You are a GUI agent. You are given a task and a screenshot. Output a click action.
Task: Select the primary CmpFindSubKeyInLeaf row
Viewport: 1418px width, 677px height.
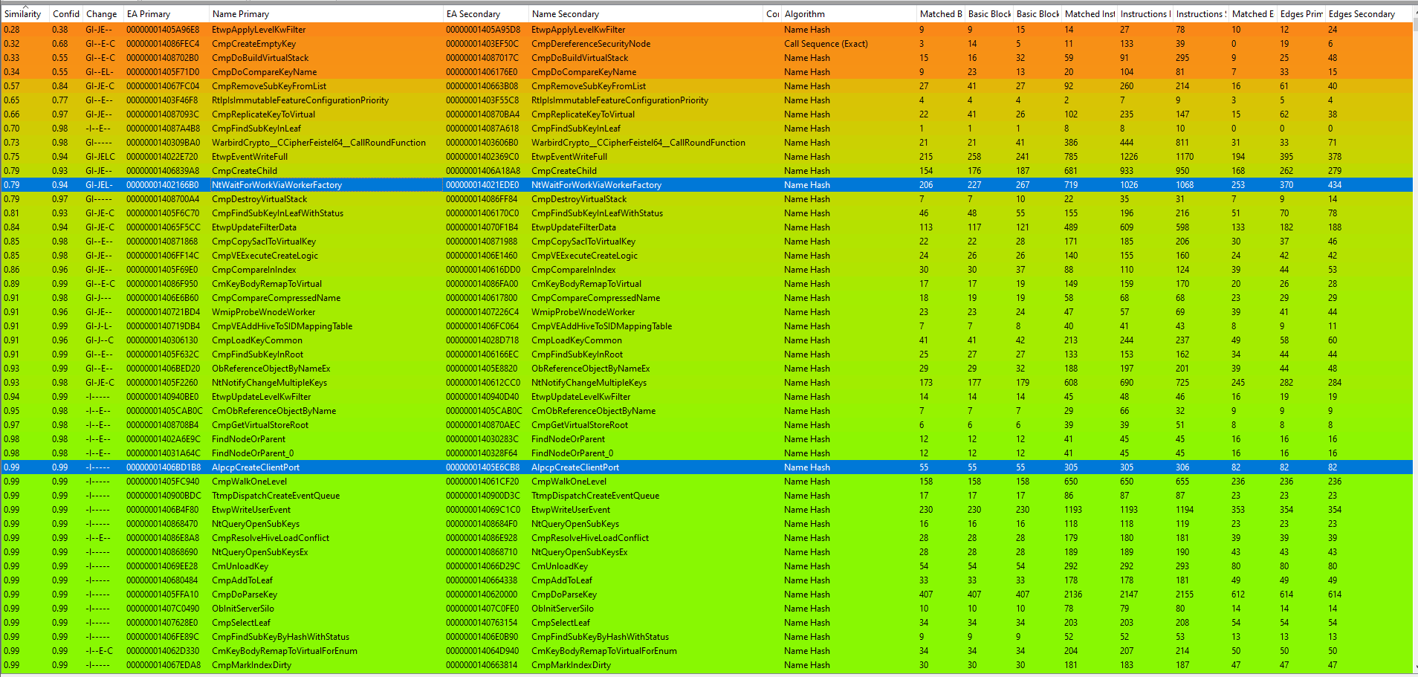coord(256,129)
